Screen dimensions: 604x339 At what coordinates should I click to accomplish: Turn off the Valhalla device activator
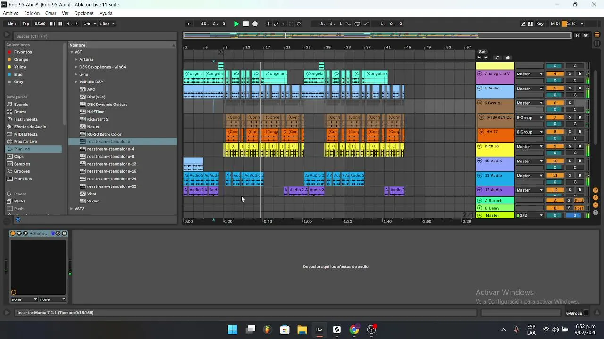tap(13, 234)
